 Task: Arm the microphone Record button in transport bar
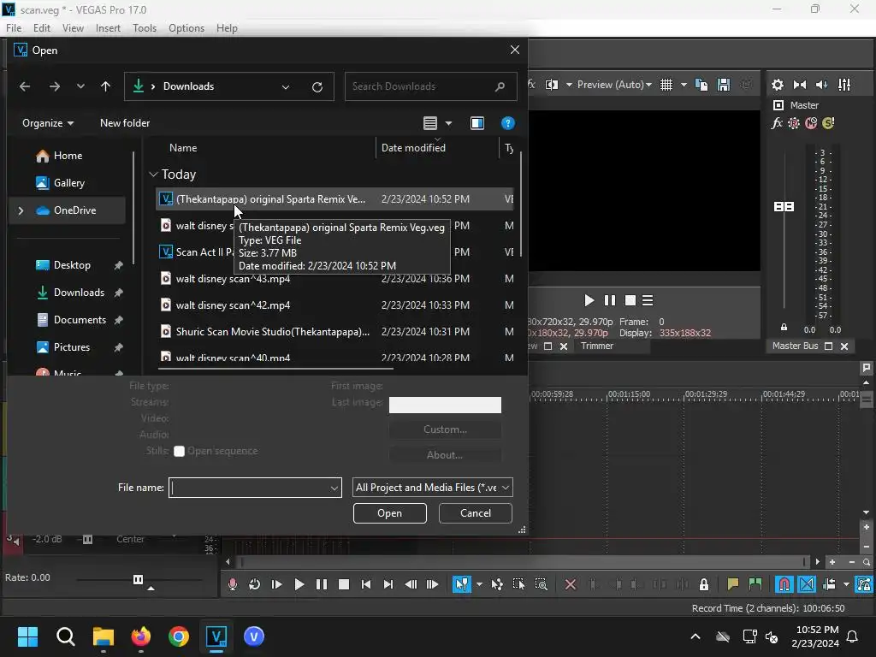click(x=233, y=584)
